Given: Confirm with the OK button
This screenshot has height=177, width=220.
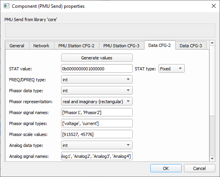Looking at the screenshot, I should (x=166, y=168).
